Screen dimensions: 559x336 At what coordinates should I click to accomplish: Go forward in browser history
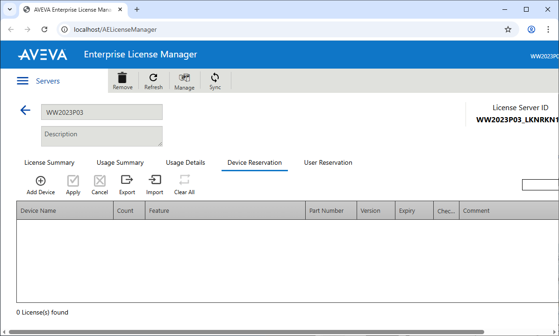[28, 29]
